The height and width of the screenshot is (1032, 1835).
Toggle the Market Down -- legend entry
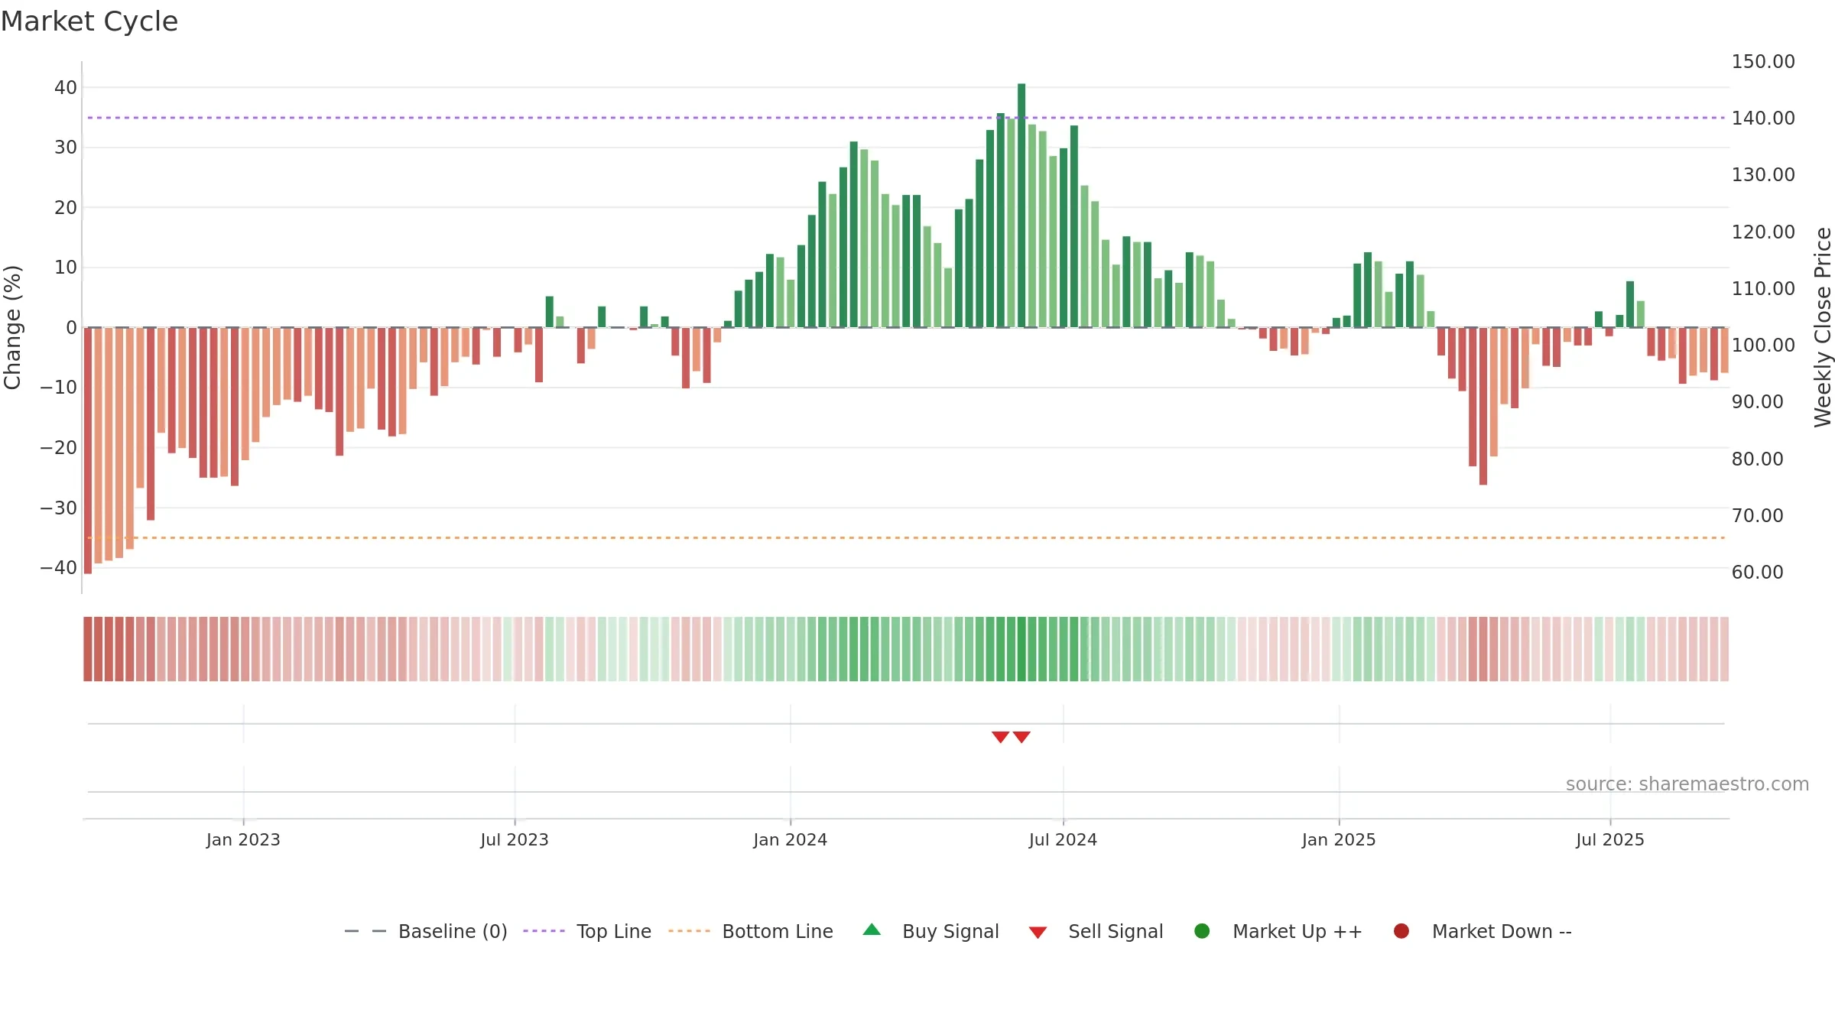coord(1482,931)
